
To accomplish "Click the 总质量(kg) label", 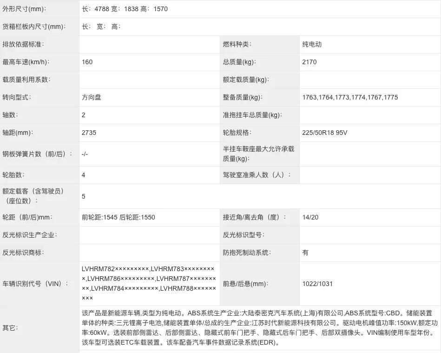I will pyautogui.click(x=239, y=62).
